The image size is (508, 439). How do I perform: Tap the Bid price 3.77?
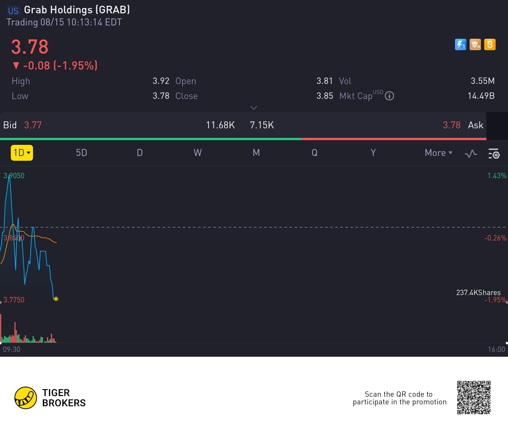[33, 125]
